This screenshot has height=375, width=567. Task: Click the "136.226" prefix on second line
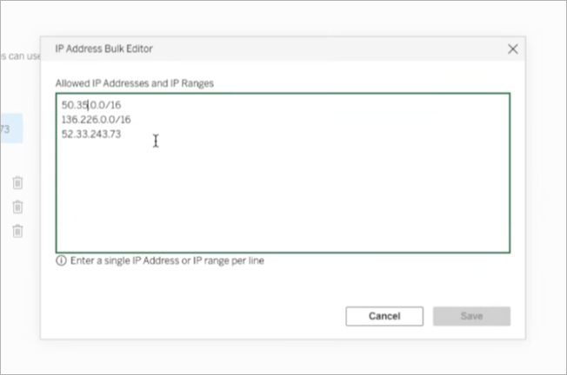(x=77, y=120)
